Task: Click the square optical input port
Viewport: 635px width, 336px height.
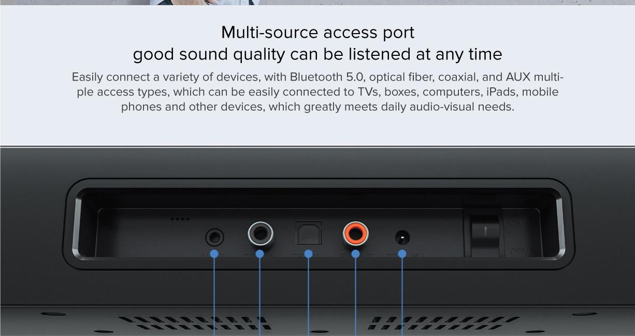Action: [x=308, y=234]
